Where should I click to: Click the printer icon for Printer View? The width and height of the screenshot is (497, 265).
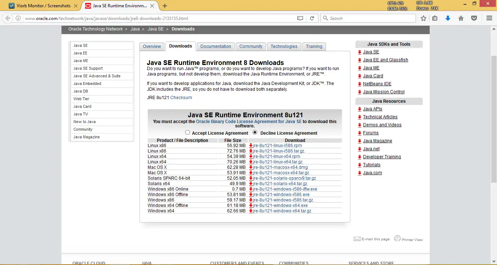point(397,238)
